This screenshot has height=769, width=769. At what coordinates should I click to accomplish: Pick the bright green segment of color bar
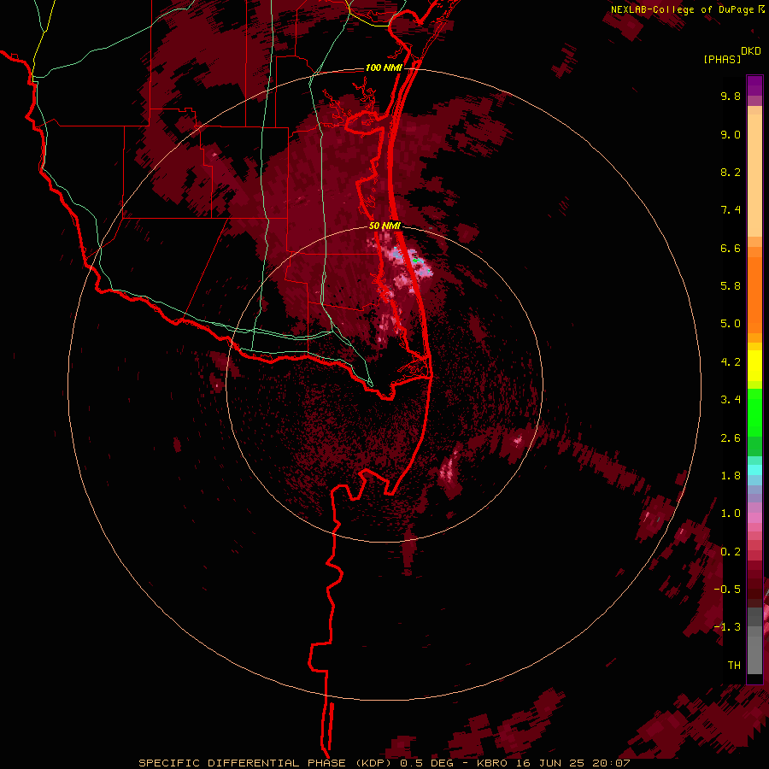(x=754, y=412)
